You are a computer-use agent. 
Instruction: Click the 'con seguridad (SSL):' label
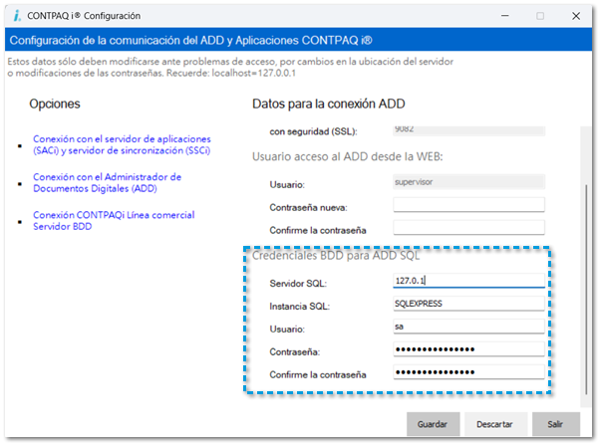click(313, 131)
